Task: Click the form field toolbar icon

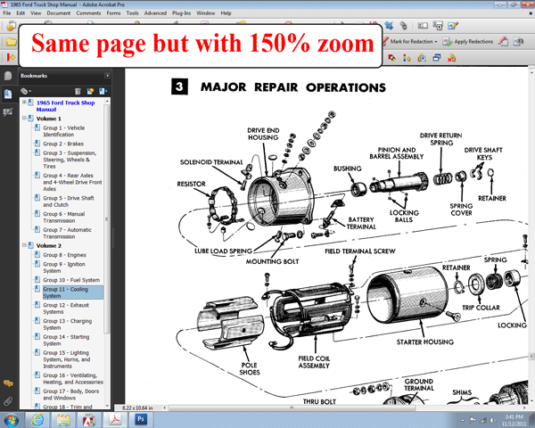Action: tap(423, 26)
